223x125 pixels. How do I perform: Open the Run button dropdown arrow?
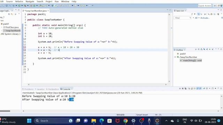point(22,6)
